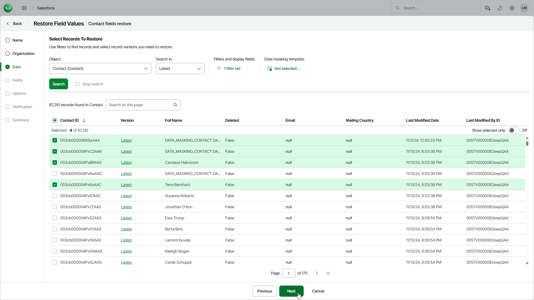This screenshot has width=534, height=300.
Task: Go to the Name wizard step
Action: click(x=18, y=40)
